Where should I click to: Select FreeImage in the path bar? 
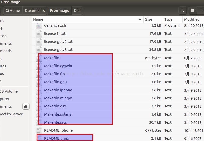pos(60,10)
